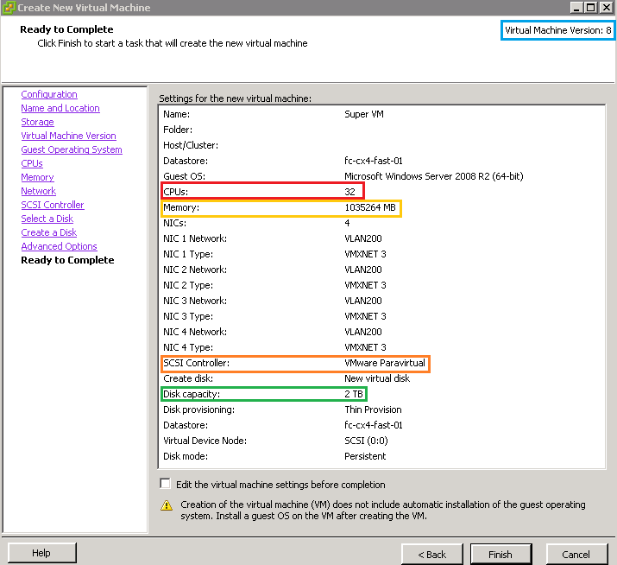Select the Disk capacity value 2 TB
The width and height of the screenshot is (617, 565).
pyautogui.click(x=354, y=394)
